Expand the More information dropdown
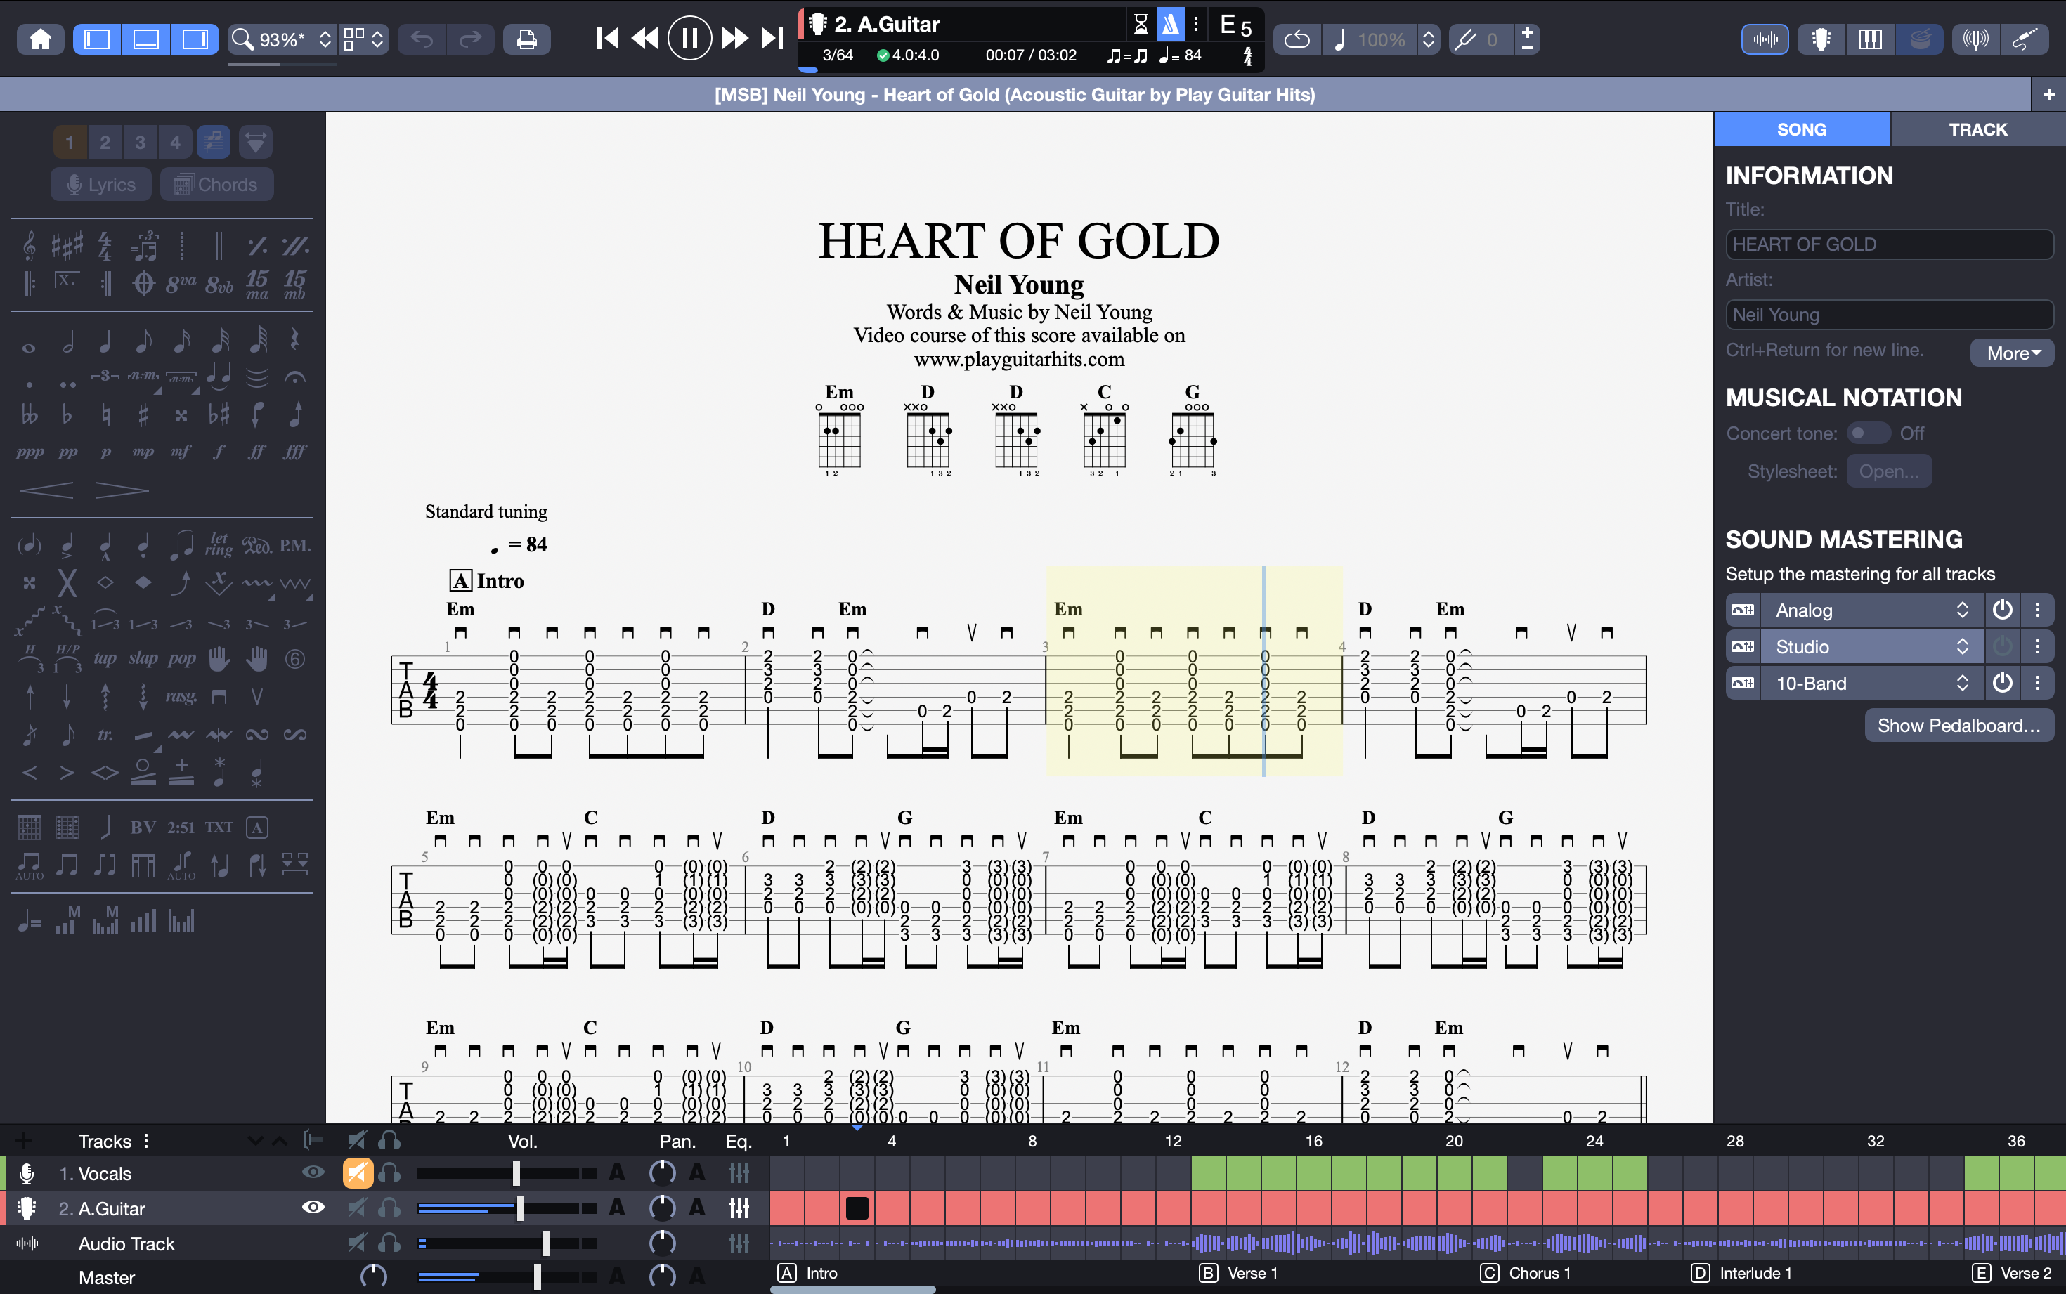This screenshot has width=2066, height=1294. 2012,353
